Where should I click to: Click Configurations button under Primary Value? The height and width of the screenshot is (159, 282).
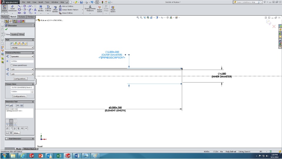tap(20, 97)
